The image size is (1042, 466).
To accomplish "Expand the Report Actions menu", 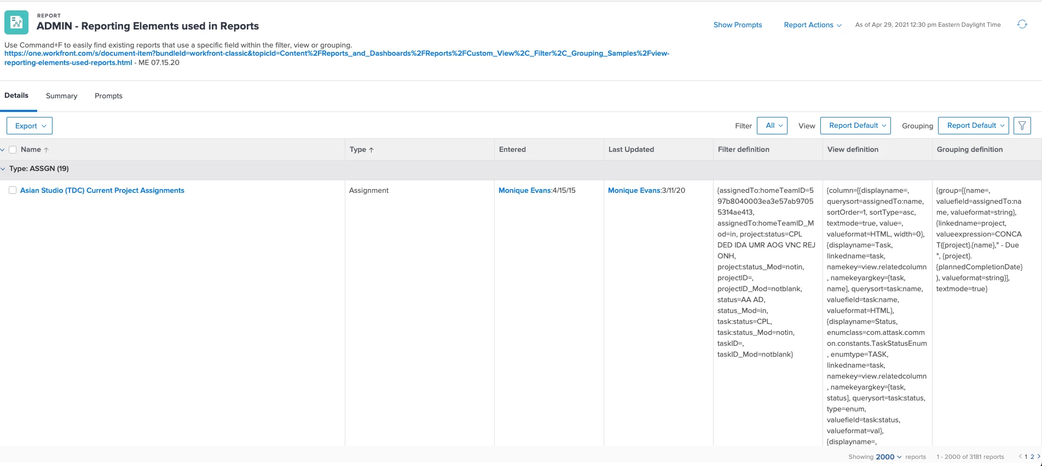I will tap(813, 25).
